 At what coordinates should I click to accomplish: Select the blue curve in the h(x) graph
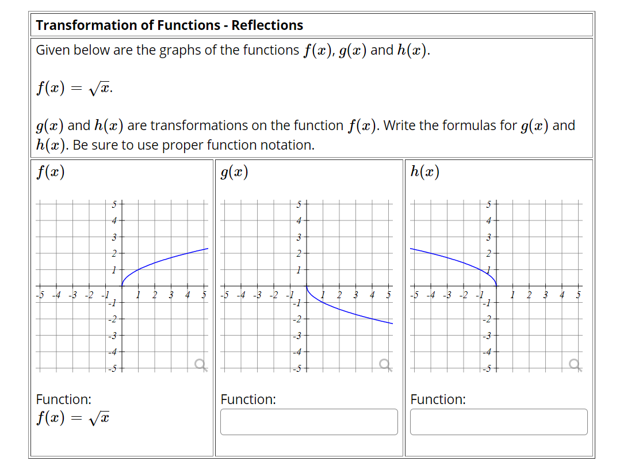(443, 256)
